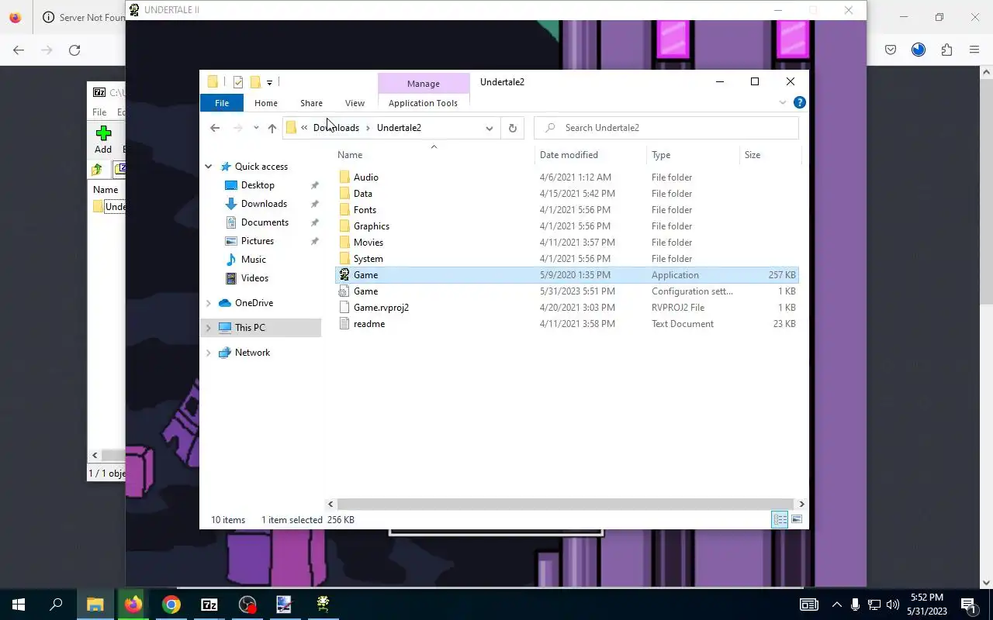This screenshot has width=993, height=620.
Task: Open the Movies folder
Action: [368, 243]
